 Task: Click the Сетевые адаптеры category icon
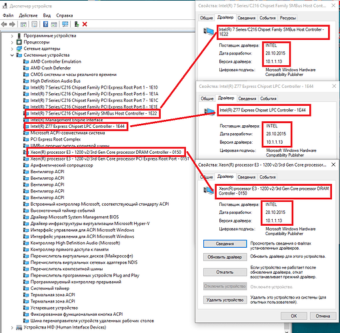(x=19, y=49)
